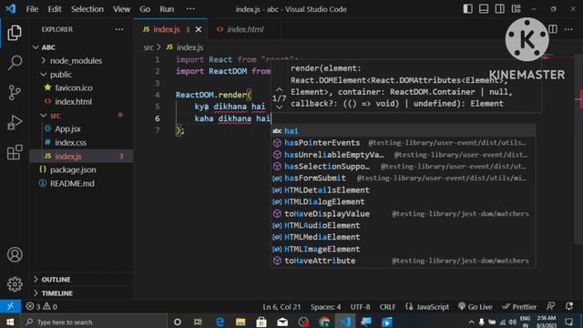This screenshot has width=583, height=328.
Task: Select the 'hai' suggestion in autocomplete
Action: pyautogui.click(x=403, y=131)
